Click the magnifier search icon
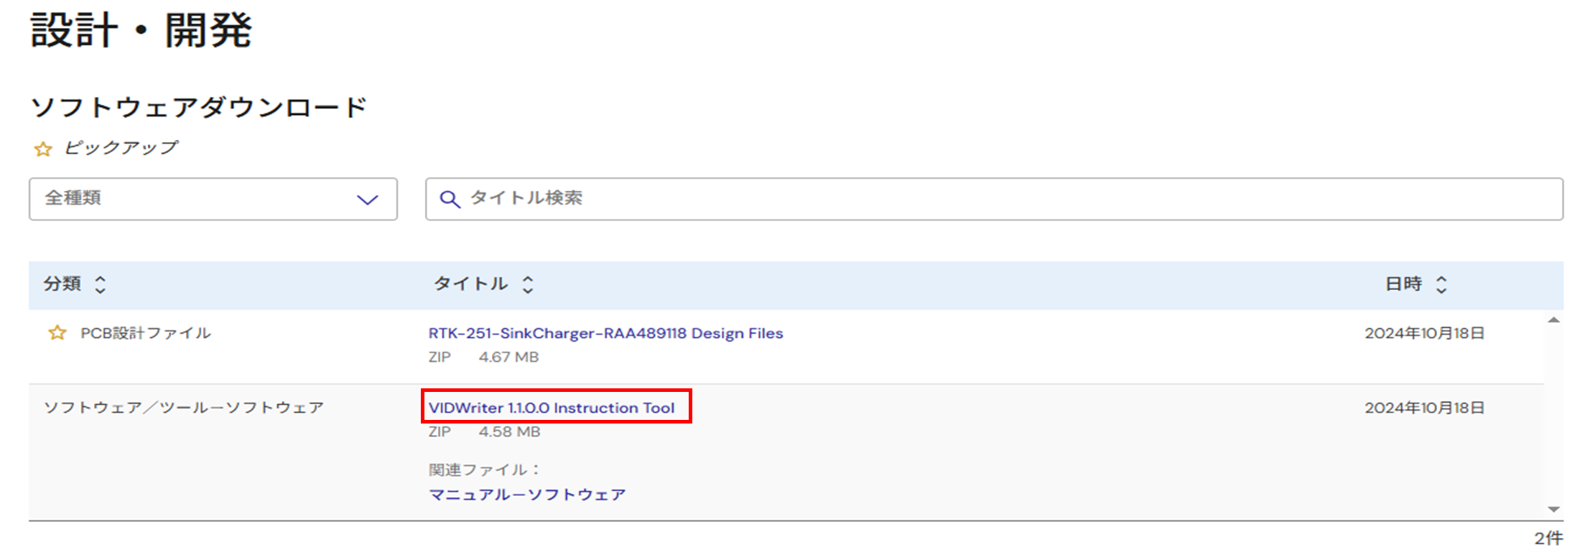The image size is (1590, 552). pos(450,199)
